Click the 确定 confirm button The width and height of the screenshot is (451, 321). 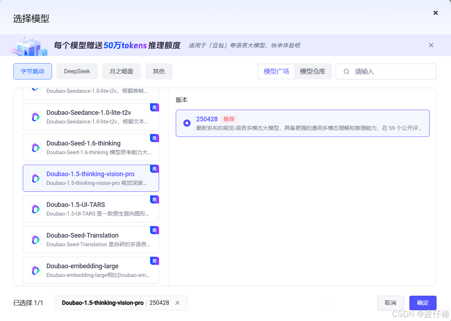(422, 303)
